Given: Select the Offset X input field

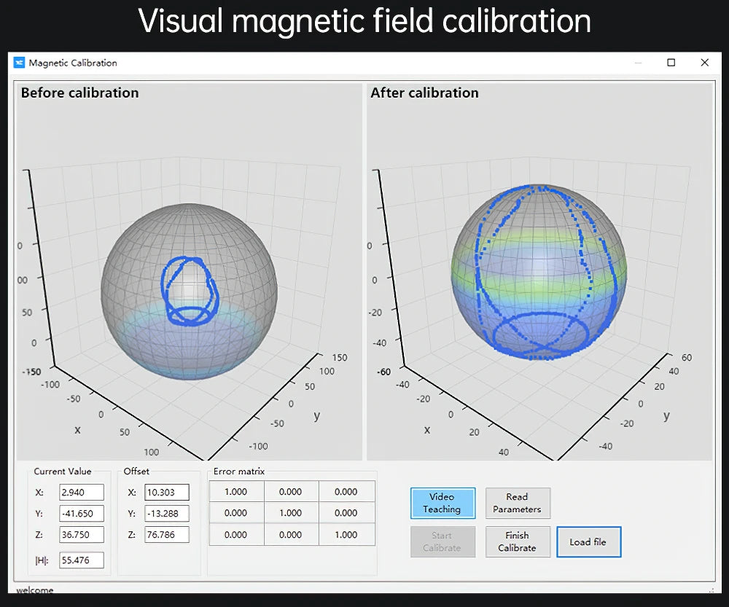Looking at the screenshot, I should click(x=167, y=493).
